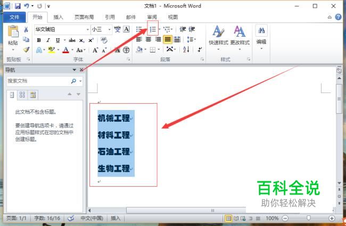Close the Navigation pane

[81, 70]
